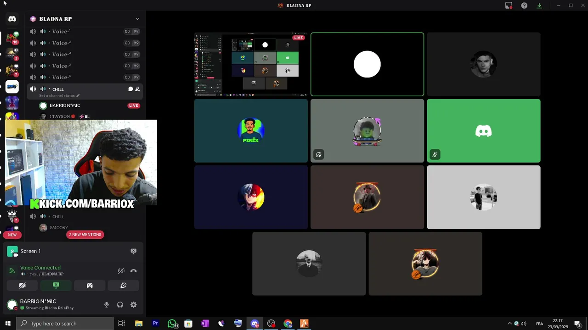
Task: Show hidden system tray icons chevron
Action: coord(509,324)
